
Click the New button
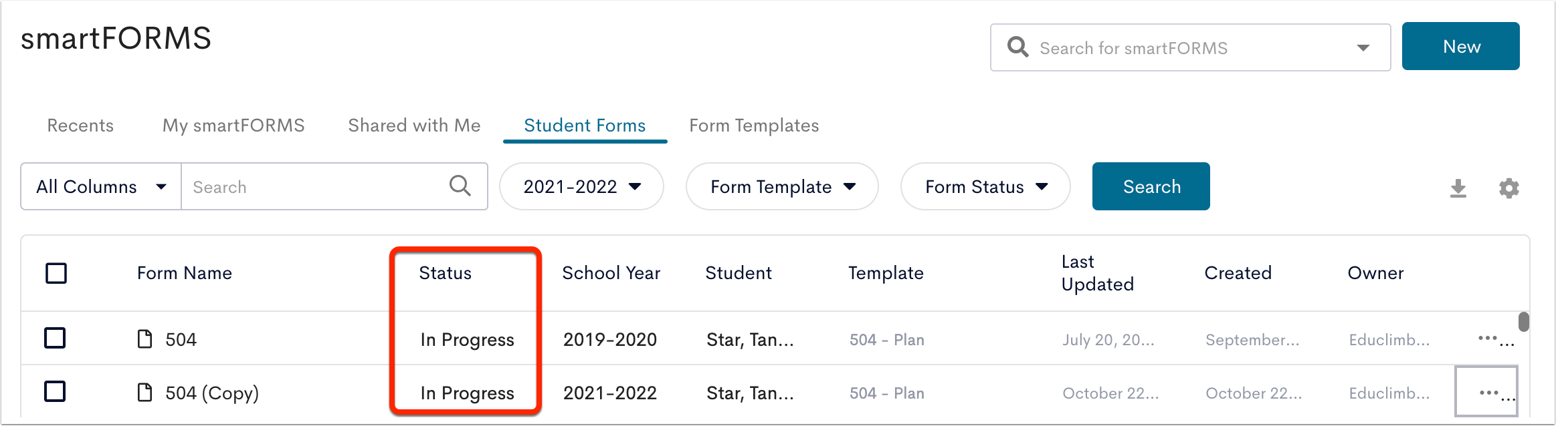point(1461,46)
